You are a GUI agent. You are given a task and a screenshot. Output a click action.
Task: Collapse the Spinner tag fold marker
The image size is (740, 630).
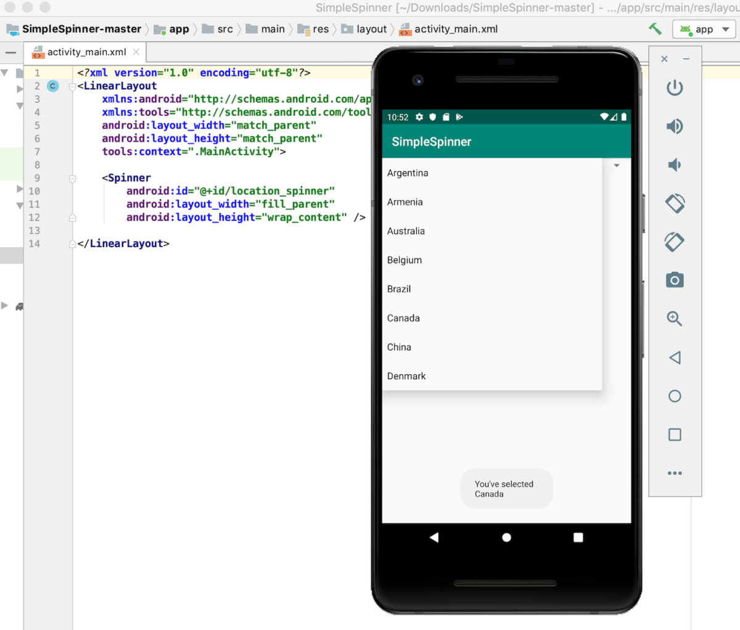[x=73, y=178]
